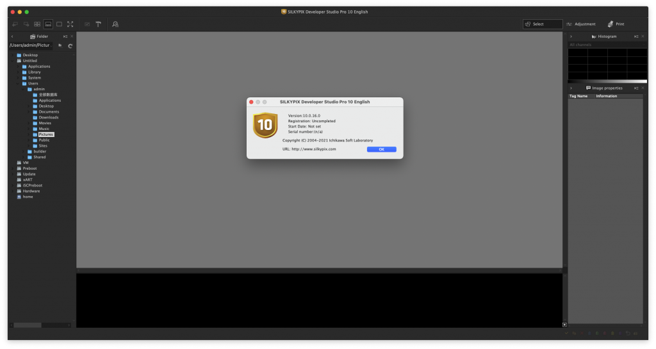This screenshot has width=656, height=349.
Task: Select the admin folder
Action: click(x=39, y=89)
